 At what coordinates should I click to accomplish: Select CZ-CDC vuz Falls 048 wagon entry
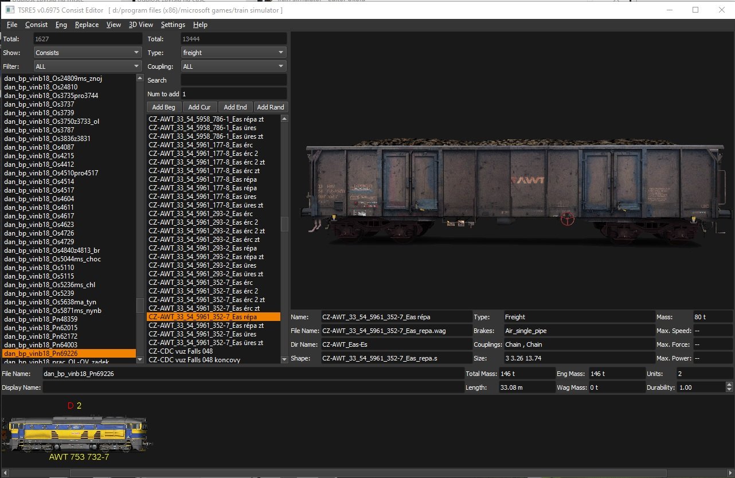click(181, 351)
